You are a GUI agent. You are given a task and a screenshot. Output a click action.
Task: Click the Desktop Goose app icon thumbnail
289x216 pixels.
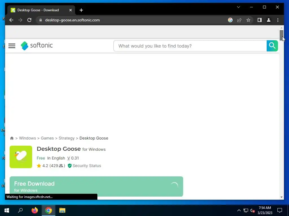(21, 157)
